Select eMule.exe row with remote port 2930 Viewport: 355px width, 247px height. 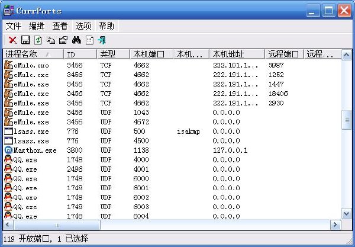coord(172,103)
